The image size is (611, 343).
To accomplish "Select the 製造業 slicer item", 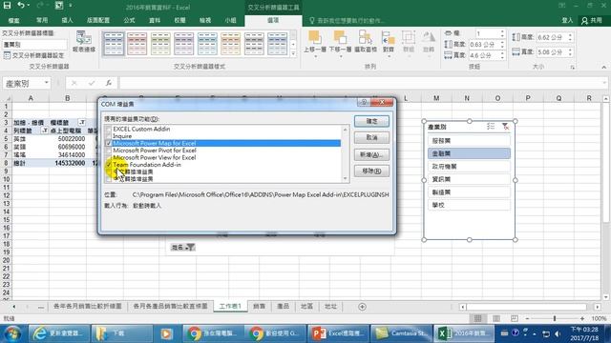I will (x=469, y=192).
